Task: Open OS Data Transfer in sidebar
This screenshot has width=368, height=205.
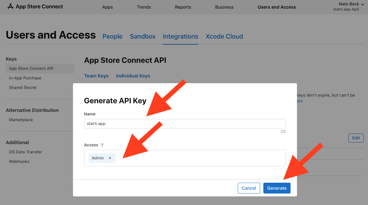Action: 26,152
